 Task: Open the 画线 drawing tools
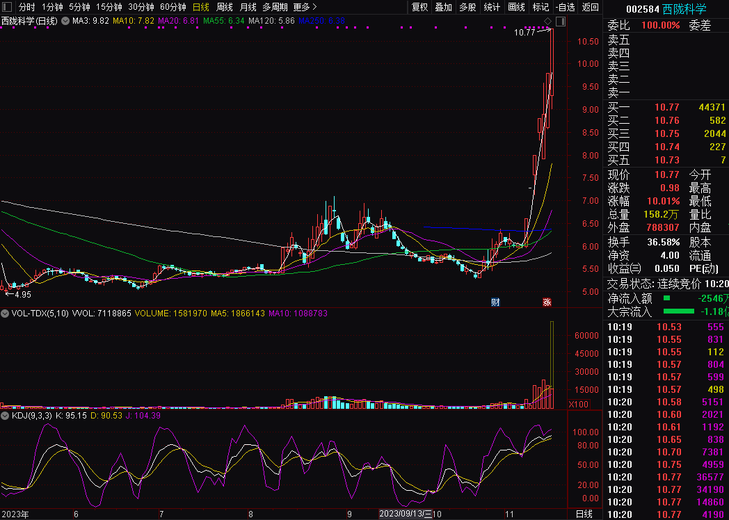pyautogui.click(x=516, y=7)
